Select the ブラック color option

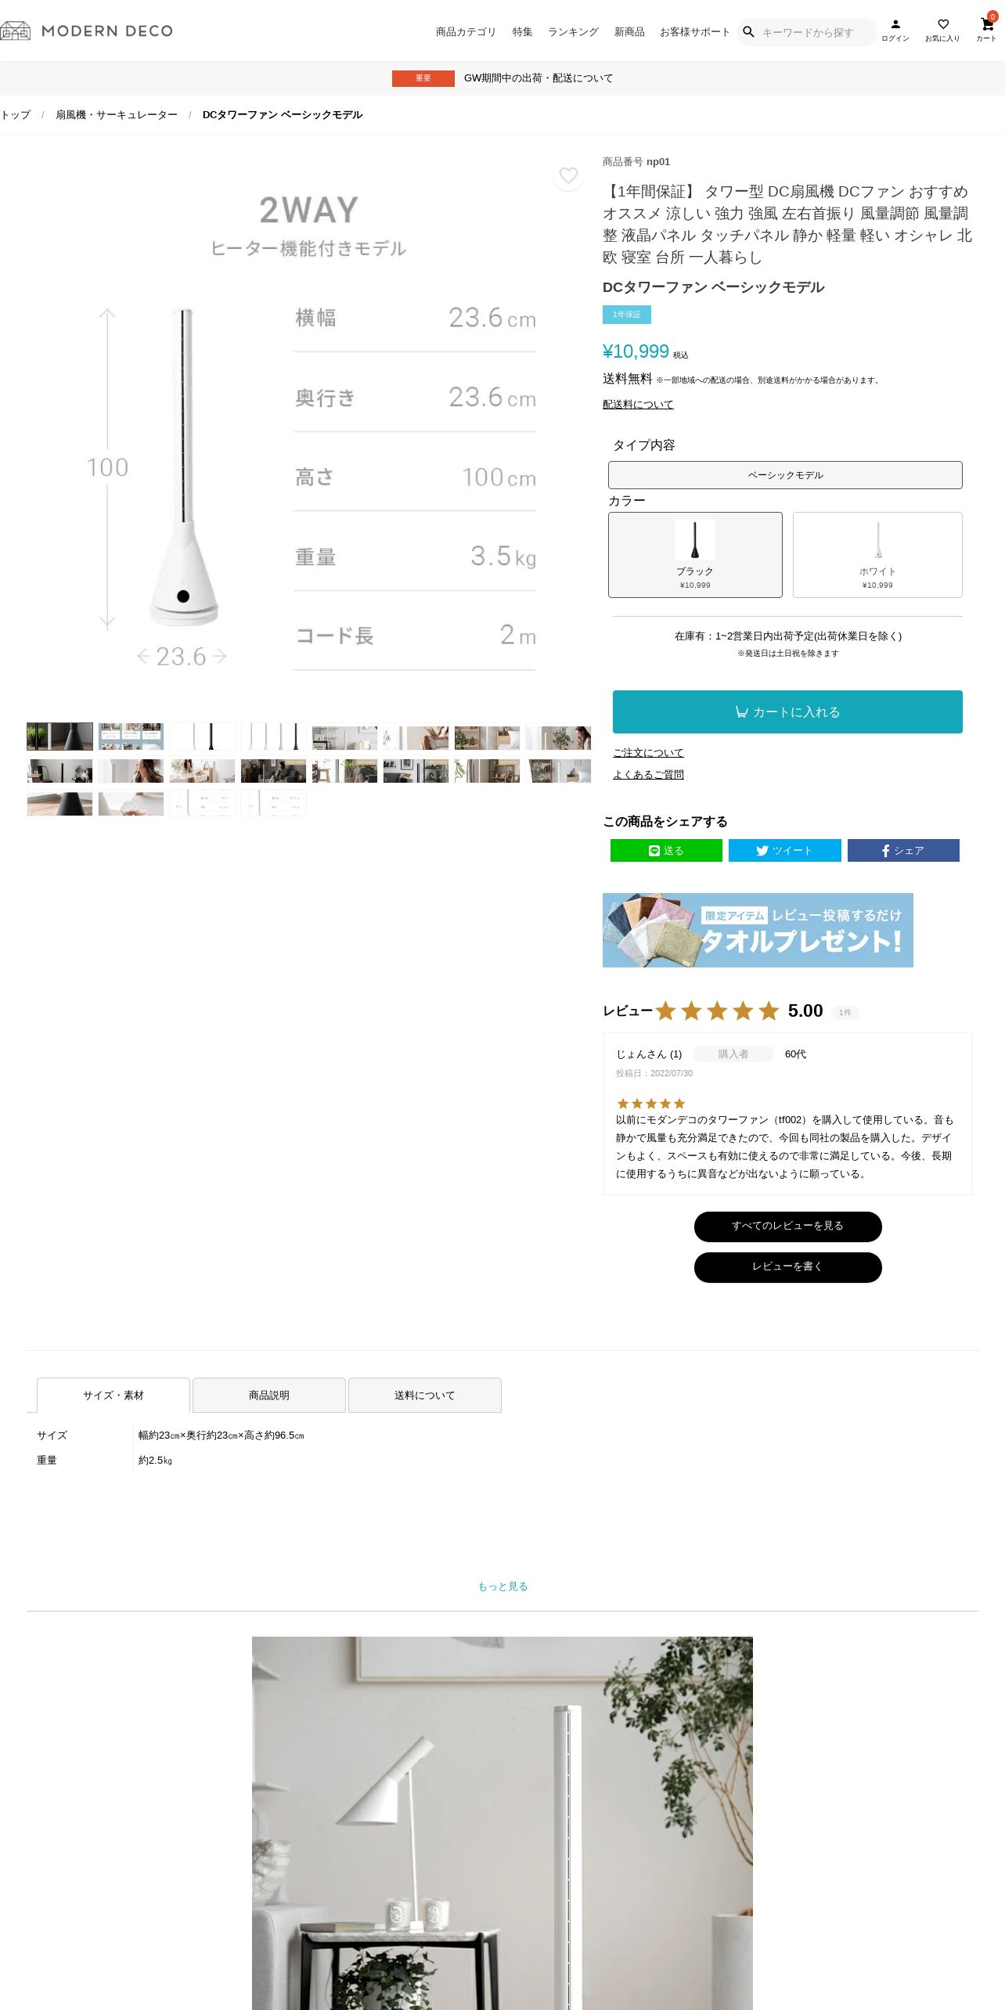coord(695,555)
